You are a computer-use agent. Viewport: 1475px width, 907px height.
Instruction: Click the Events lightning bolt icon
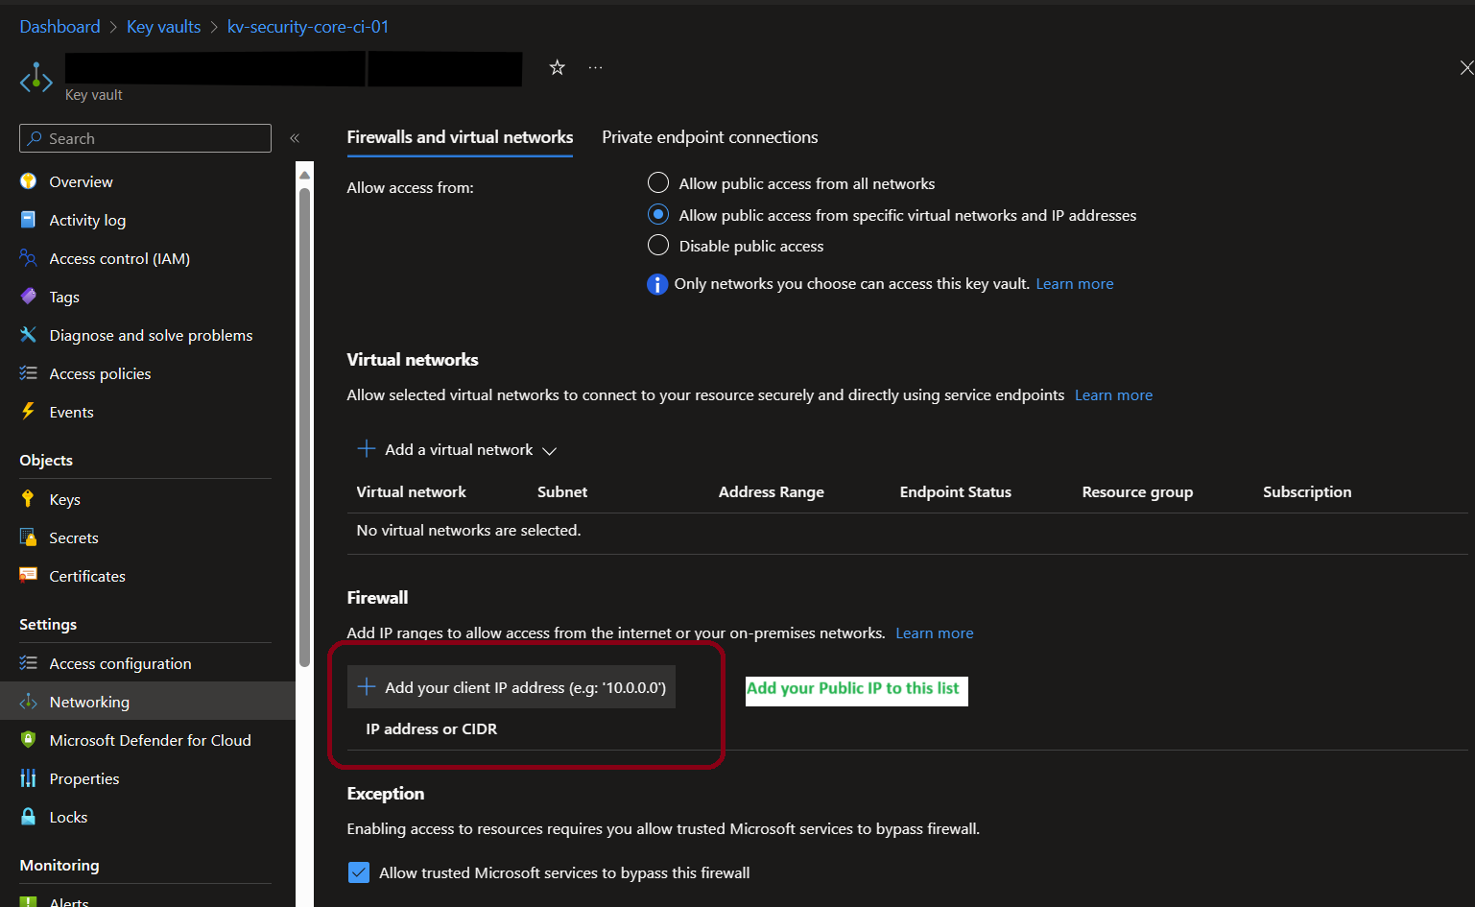click(x=29, y=412)
